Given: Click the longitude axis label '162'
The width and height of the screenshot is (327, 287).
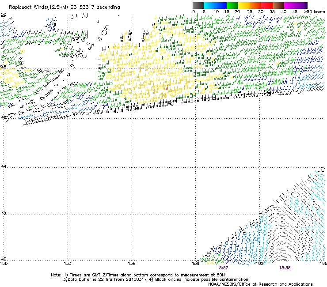Looking at the screenshot, I should (x=260, y=264).
